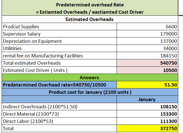The height and width of the screenshot is (133, 183).
Task: Select the value 137000 cell
Action: pos(147,41)
